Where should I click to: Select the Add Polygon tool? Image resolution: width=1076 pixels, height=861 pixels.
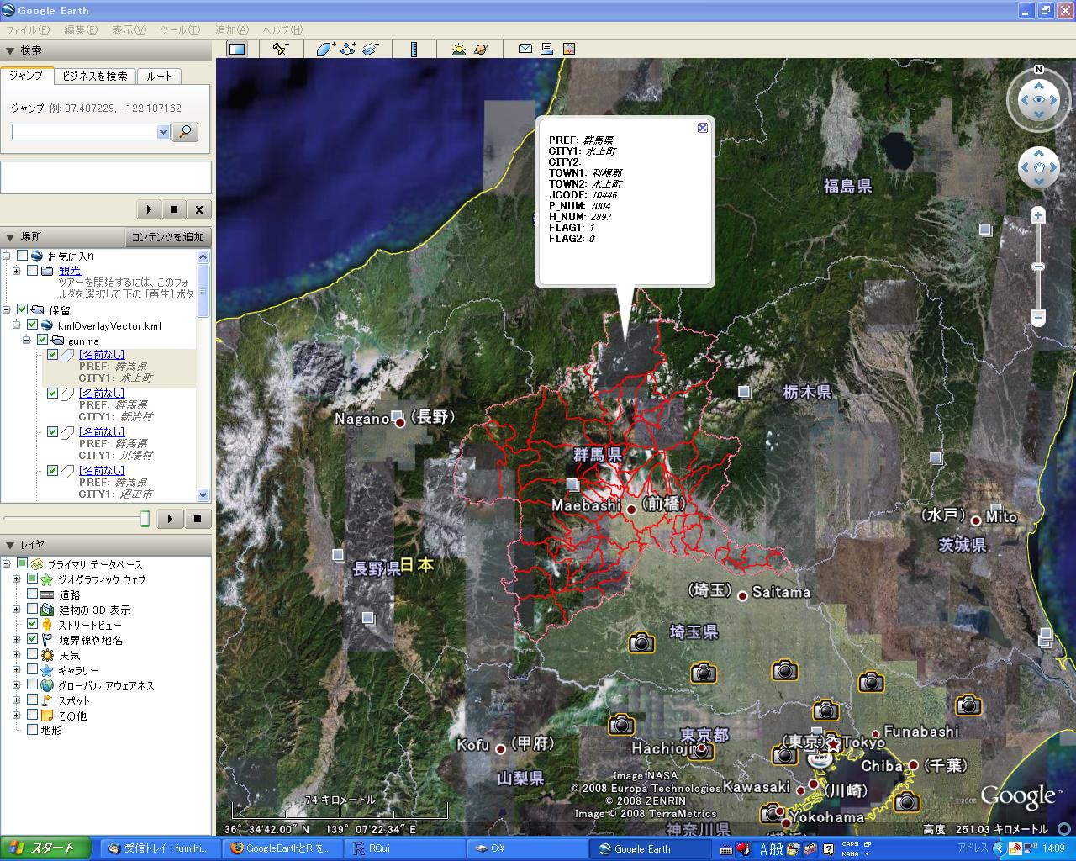pos(326,49)
